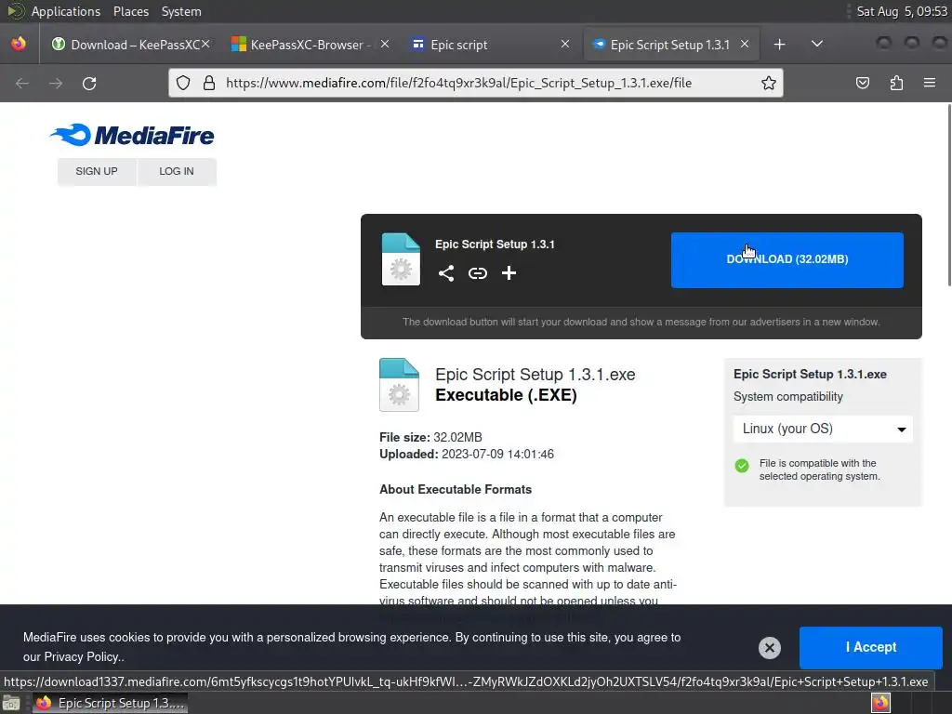
Task: Click the share icon under file name
Action: click(x=446, y=273)
